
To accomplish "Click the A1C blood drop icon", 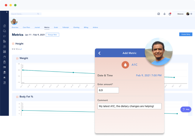I will (x=125, y=65).
